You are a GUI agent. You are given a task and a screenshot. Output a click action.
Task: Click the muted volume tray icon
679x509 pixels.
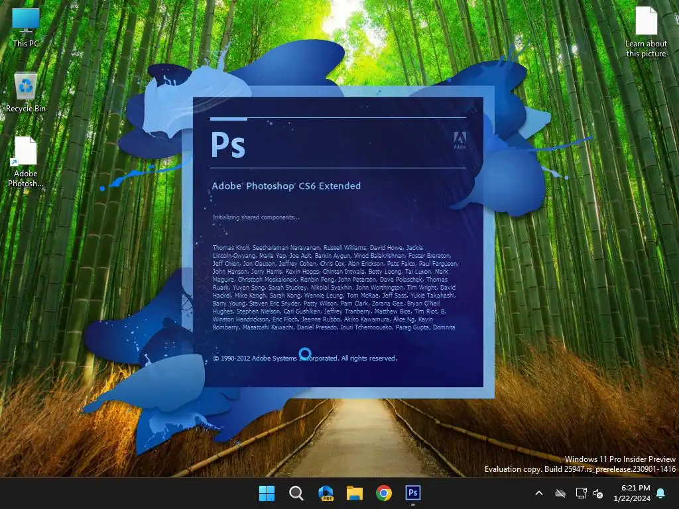point(598,493)
